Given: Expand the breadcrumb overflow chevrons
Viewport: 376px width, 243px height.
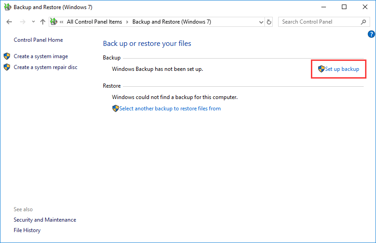Looking at the screenshot, I should coord(61,22).
